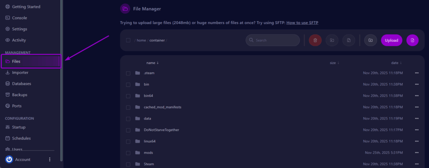429x168 pixels.
Task: Go to the home breadcrumb folder
Action: click(141, 41)
